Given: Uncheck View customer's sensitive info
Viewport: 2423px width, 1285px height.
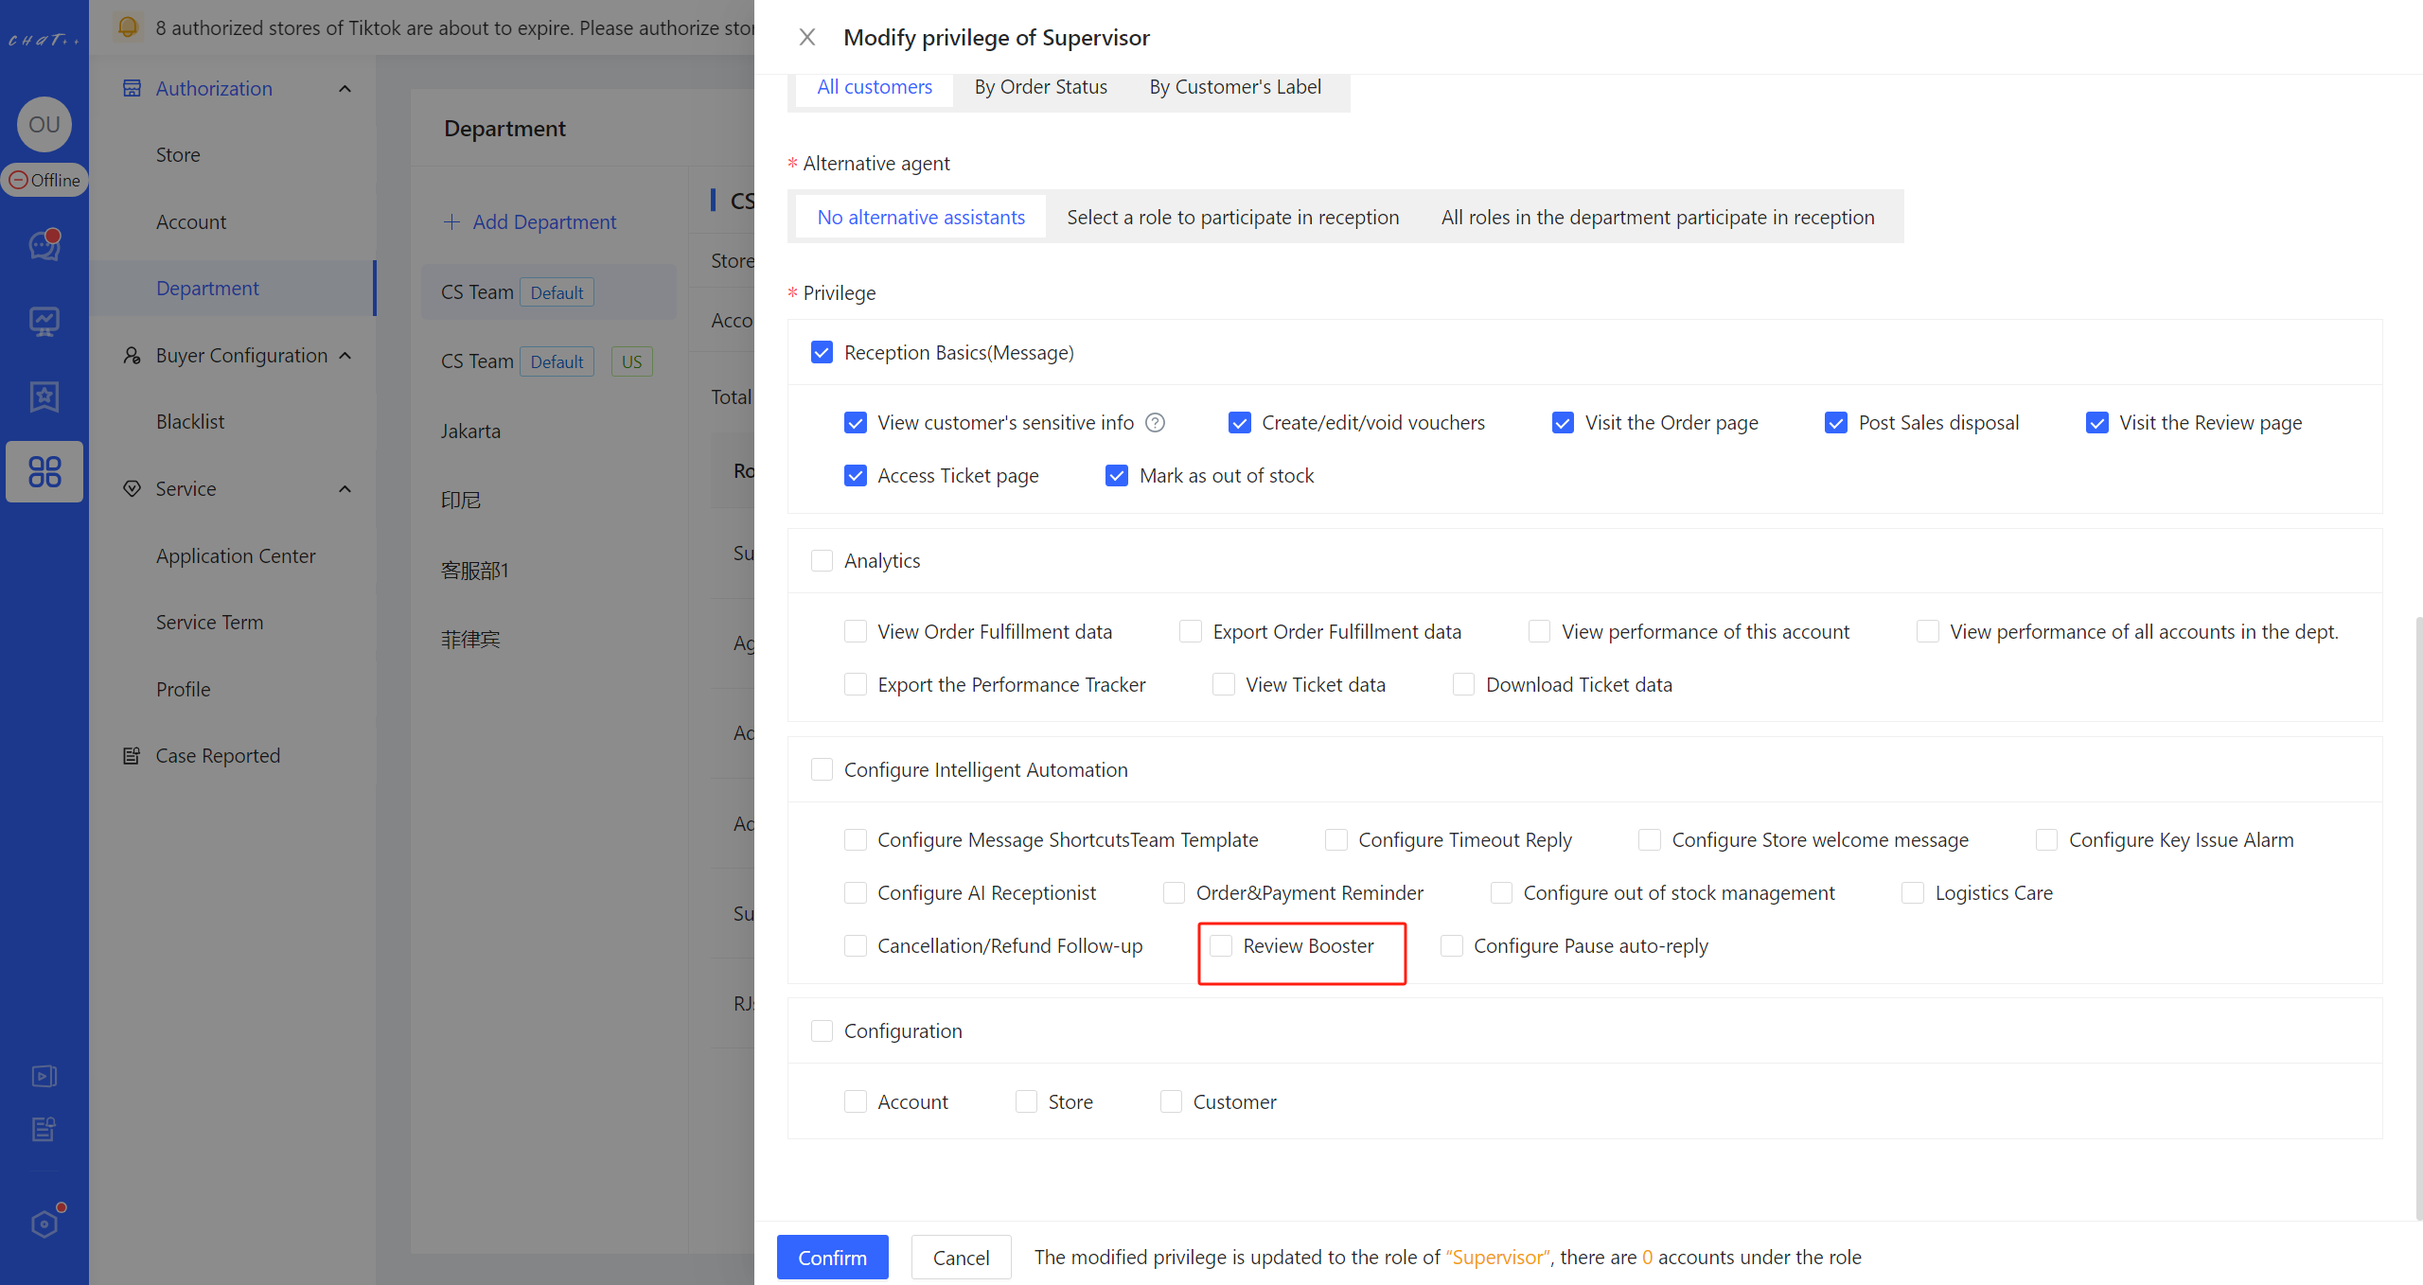Looking at the screenshot, I should coord(855,422).
